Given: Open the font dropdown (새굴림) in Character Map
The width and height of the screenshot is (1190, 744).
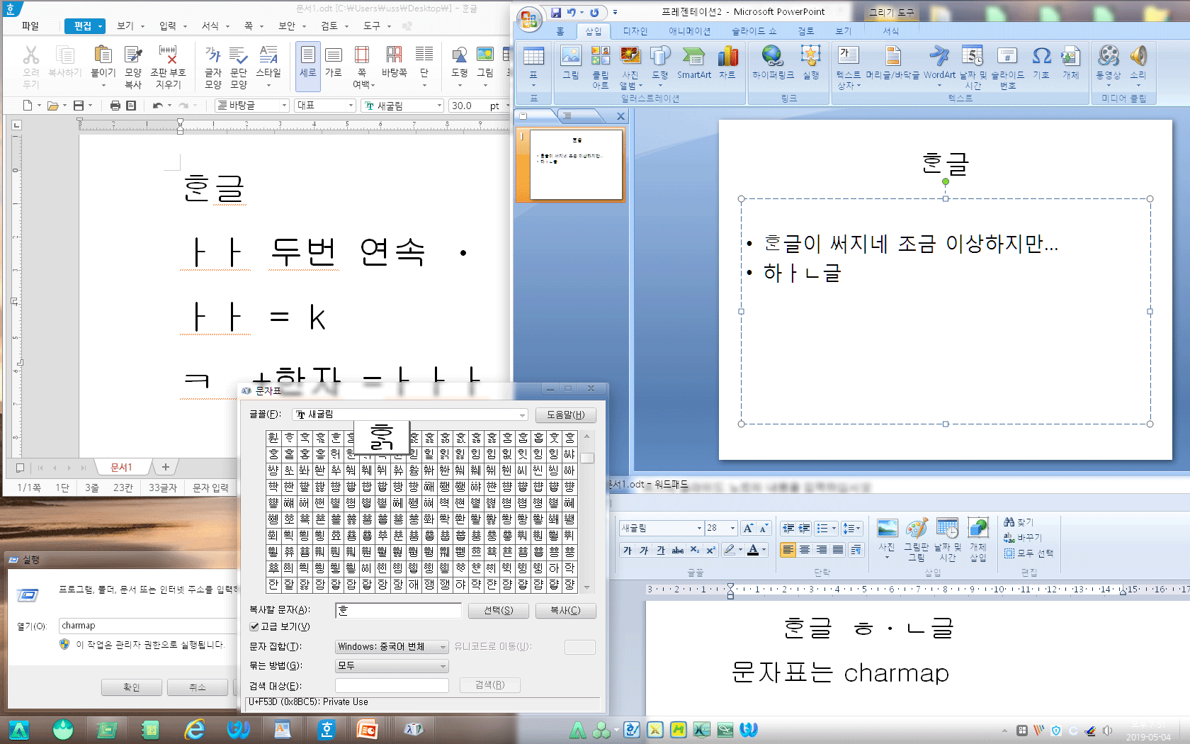Looking at the screenshot, I should [x=411, y=415].
